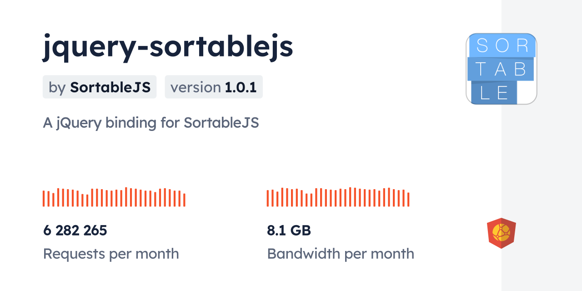Click the 'Requests per month' label
Screen dimensions: 582x291
point(111,254)
